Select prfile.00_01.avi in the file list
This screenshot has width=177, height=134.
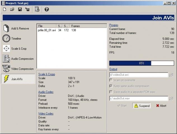click(46, 30)
